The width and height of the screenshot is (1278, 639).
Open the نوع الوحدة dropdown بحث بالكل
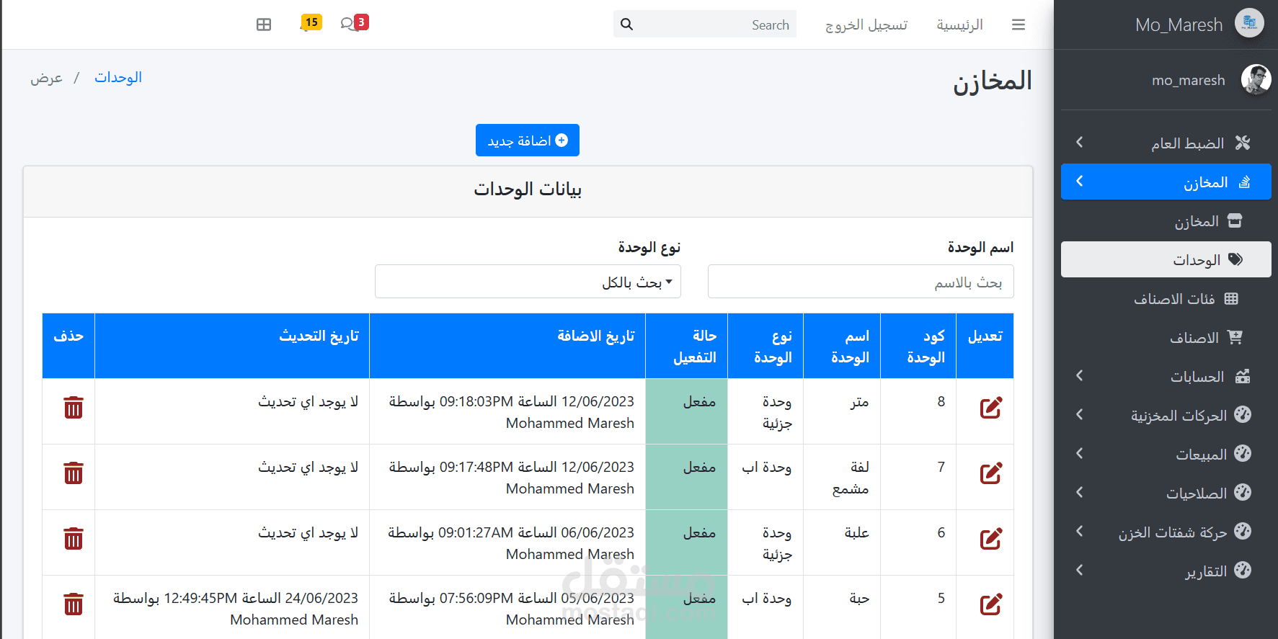[528, 282]
